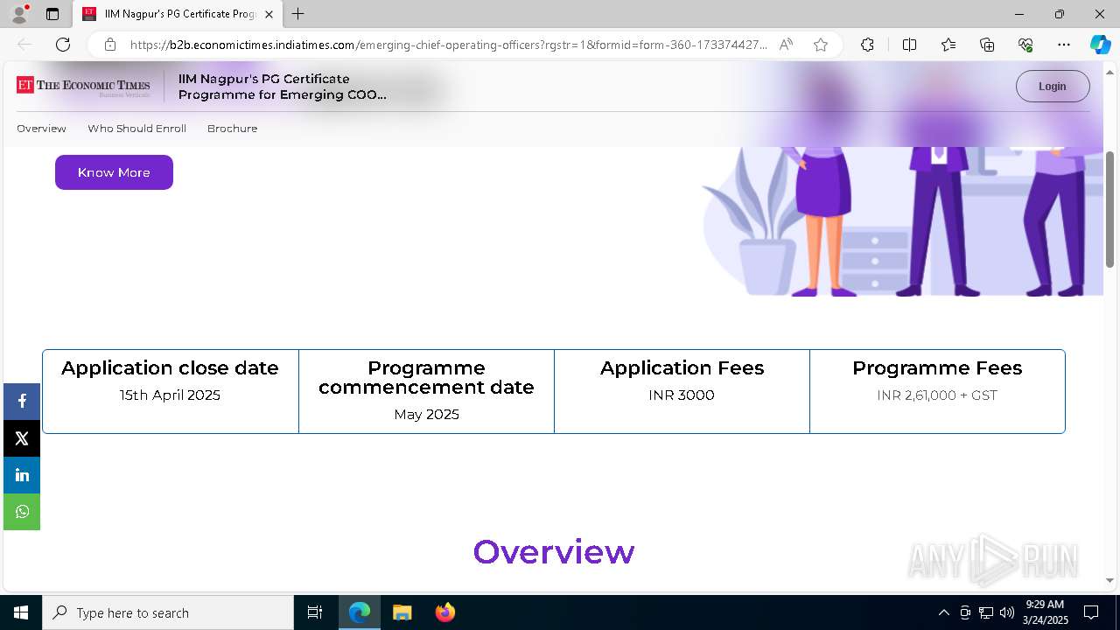Open network status tray icon
The height and width of the screenshot is (630, 1120).
click(x=986, y=612)
